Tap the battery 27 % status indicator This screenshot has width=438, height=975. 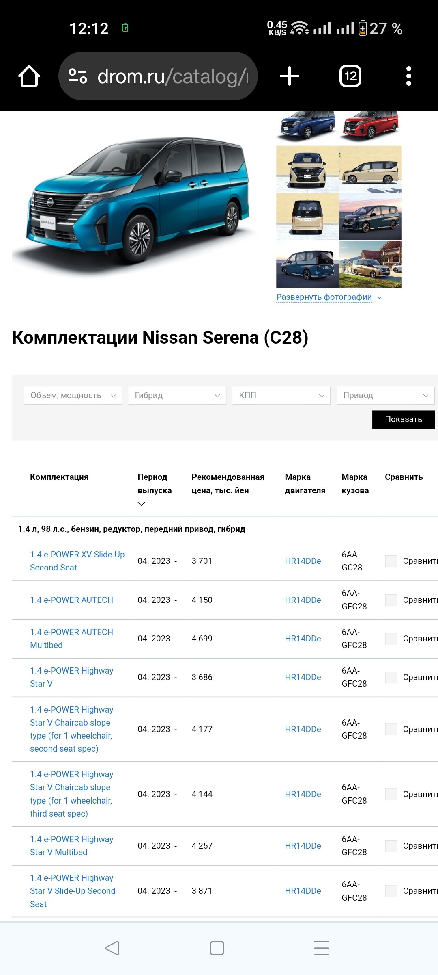click(x=380, y=28)
